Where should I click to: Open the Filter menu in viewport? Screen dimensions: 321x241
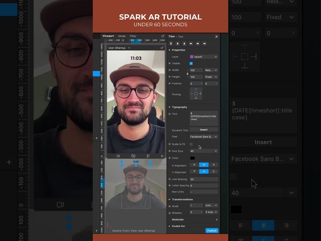coord(133,36)
